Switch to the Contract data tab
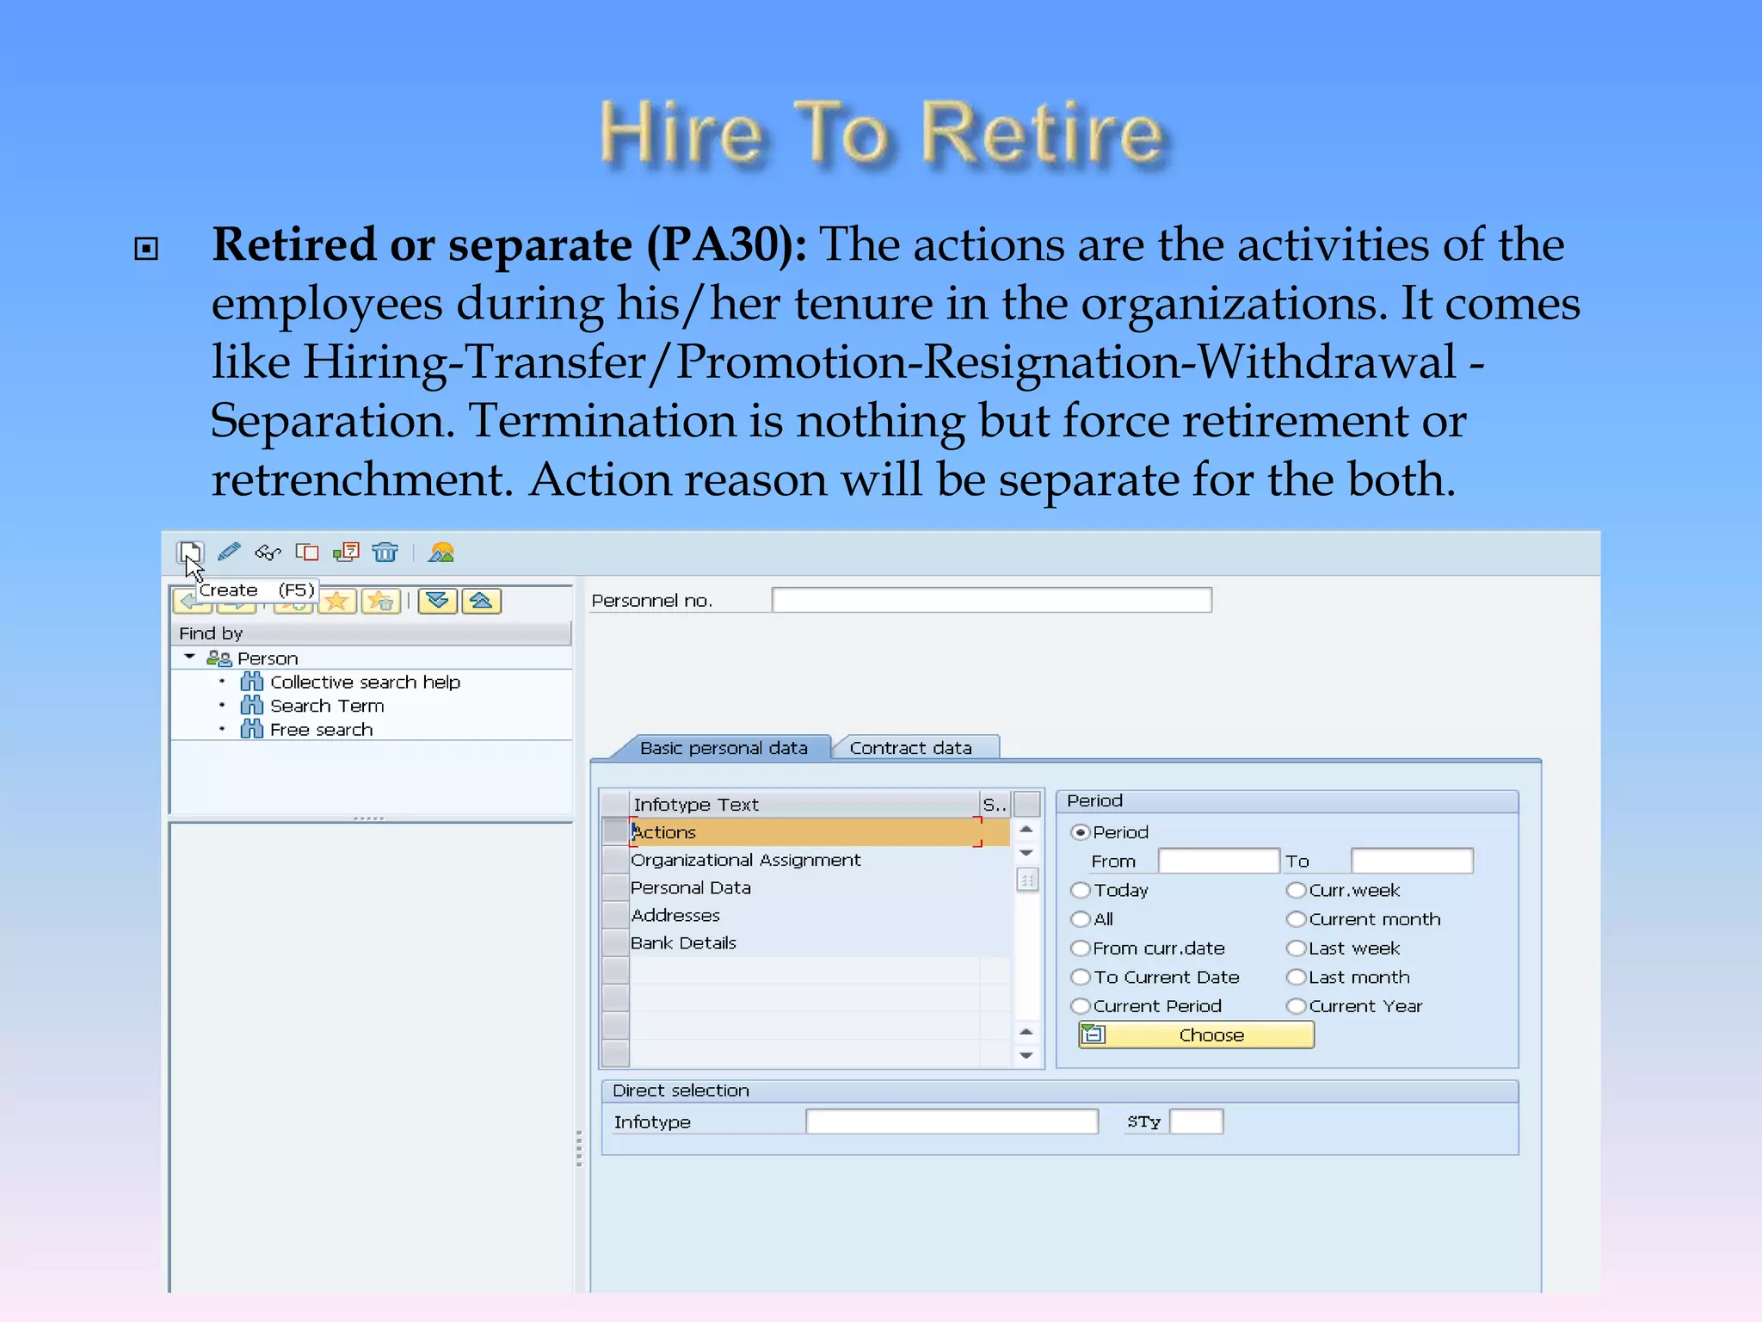 tap(911, 748)
